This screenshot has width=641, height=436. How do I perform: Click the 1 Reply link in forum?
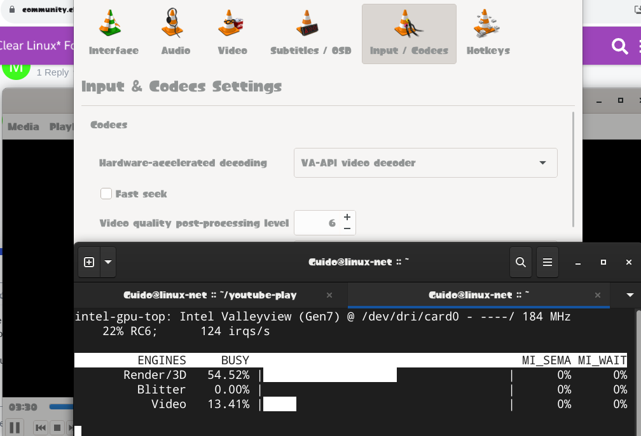52,72
